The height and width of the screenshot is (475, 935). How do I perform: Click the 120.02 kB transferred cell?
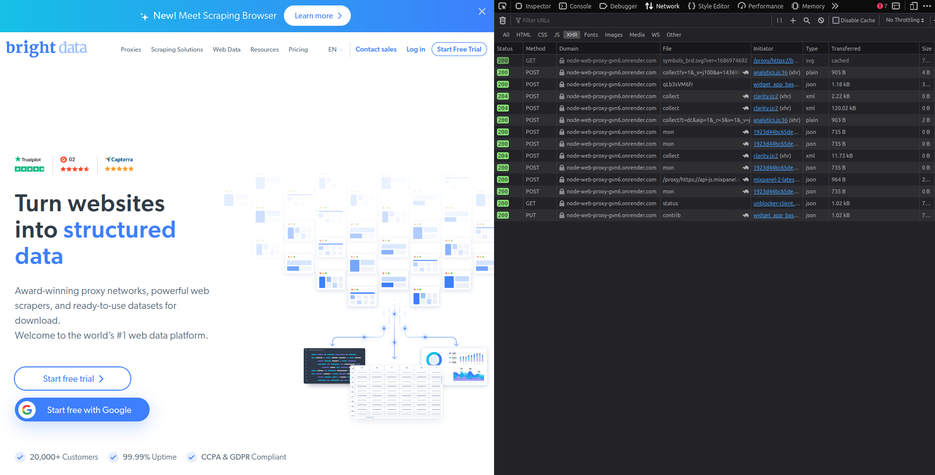[873, 108]
